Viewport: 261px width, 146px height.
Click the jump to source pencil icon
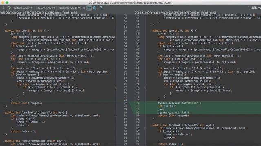(9, 8)
